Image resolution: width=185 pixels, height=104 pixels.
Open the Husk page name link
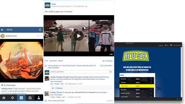53,4
